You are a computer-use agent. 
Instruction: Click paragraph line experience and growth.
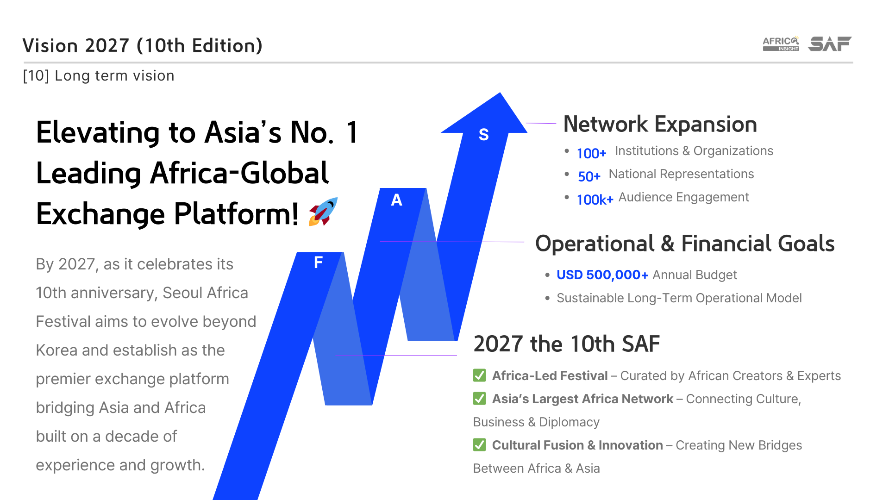pos(120,465)
